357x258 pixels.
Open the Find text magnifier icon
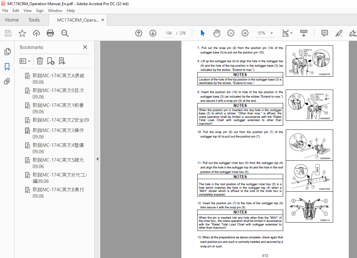65,33
